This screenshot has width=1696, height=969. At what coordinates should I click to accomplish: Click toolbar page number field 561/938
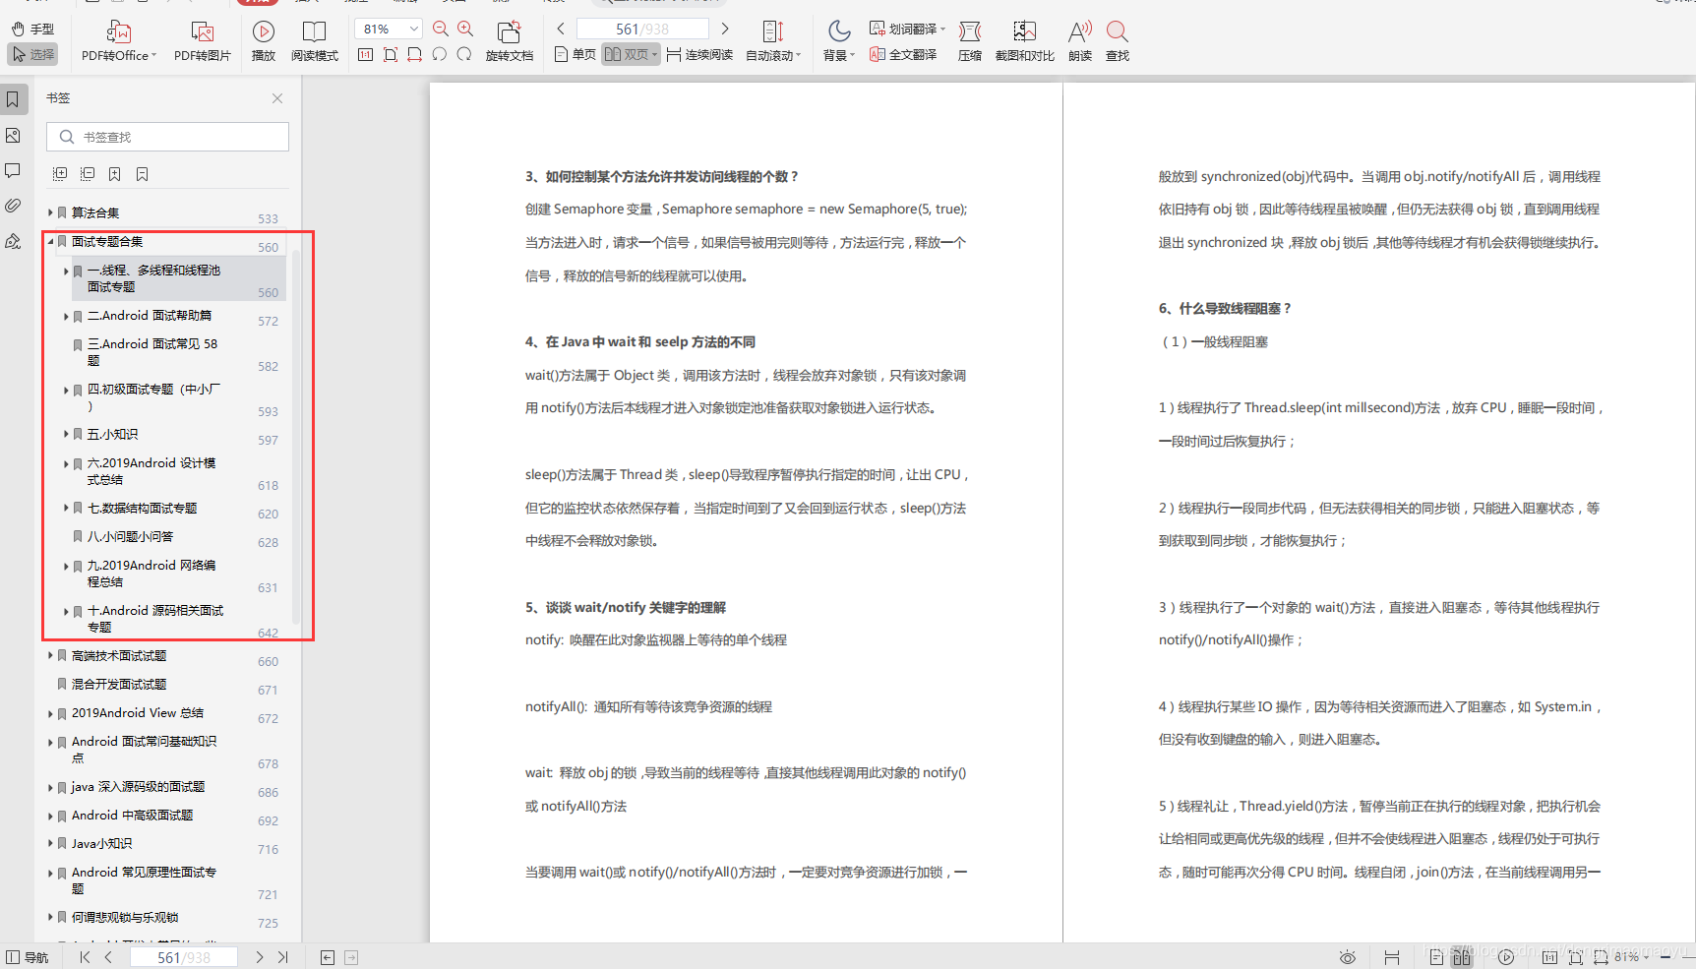[x=642, y=30]
